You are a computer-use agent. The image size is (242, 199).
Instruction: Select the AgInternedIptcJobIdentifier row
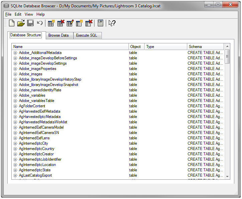[118, 159]
